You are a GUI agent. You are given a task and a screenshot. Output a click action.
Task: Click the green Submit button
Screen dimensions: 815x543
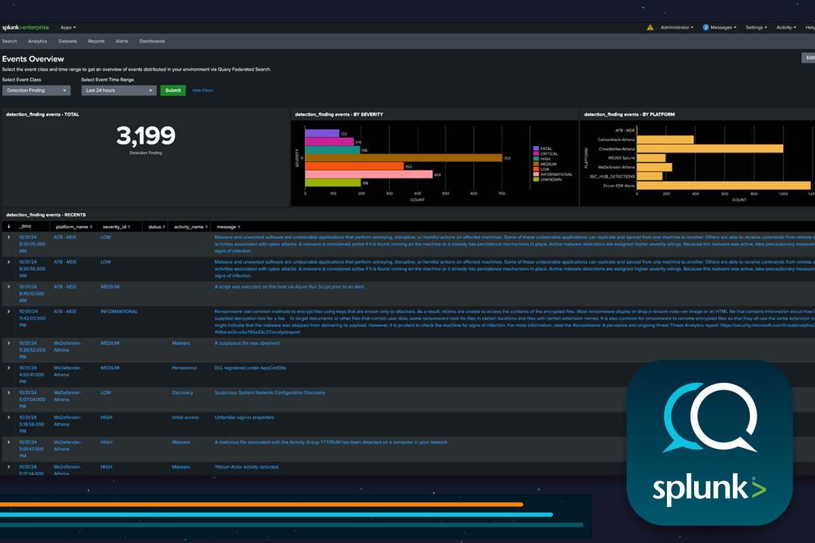point(173,90)
